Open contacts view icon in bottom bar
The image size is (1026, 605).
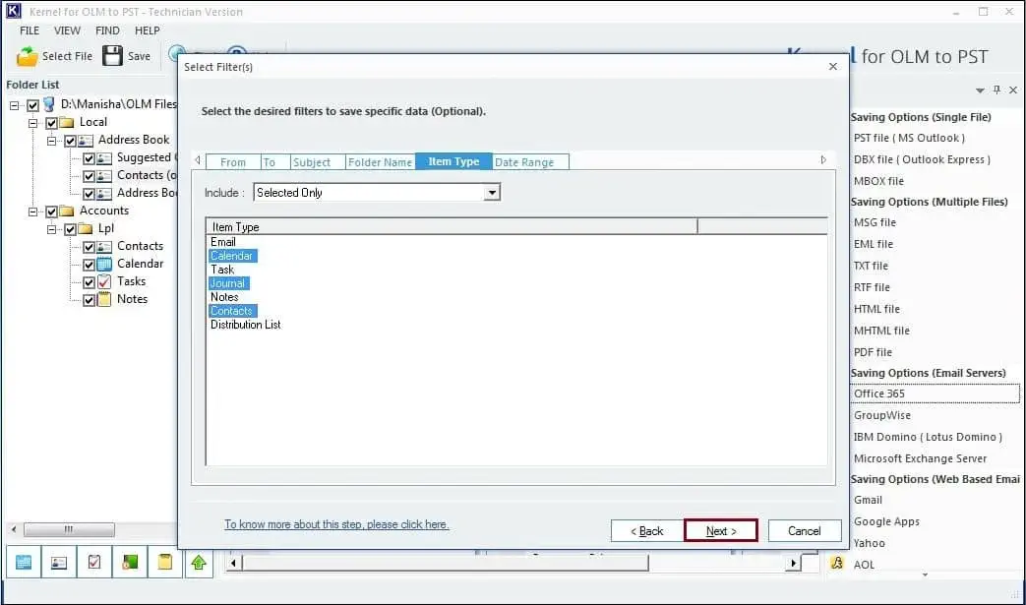(59, 562)
